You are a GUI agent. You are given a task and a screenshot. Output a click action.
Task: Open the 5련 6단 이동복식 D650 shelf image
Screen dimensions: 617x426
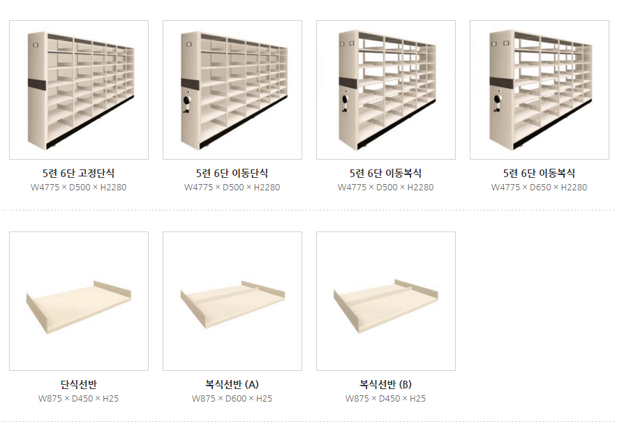point(539,90)
